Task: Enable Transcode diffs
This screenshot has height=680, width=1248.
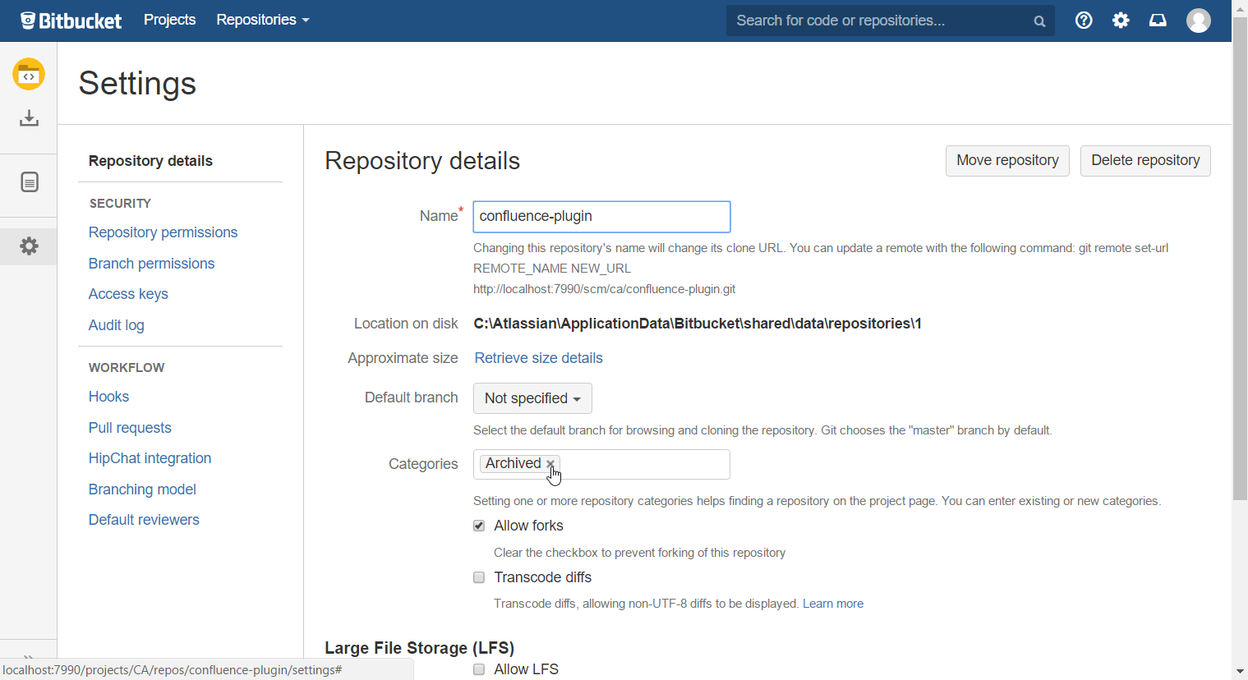Action: click(x=479, y=577)
